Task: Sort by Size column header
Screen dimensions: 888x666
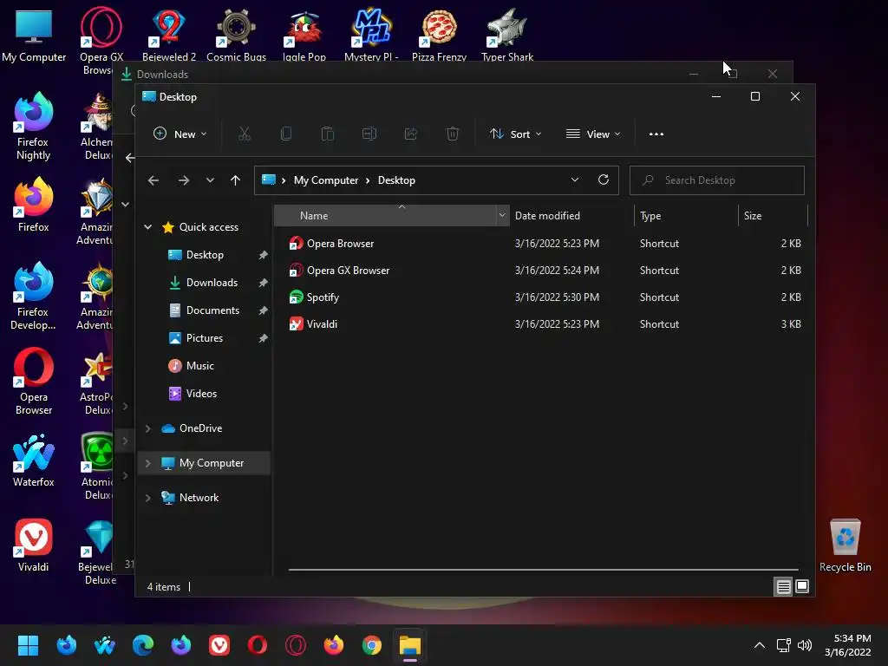Action: [x=773, y=216]
